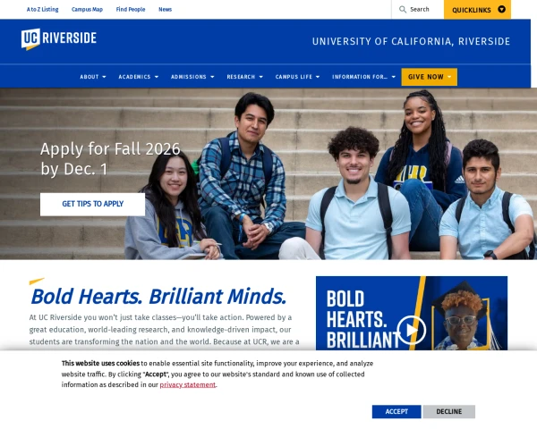Expand the Information For... menu

[x=363, y=77]
